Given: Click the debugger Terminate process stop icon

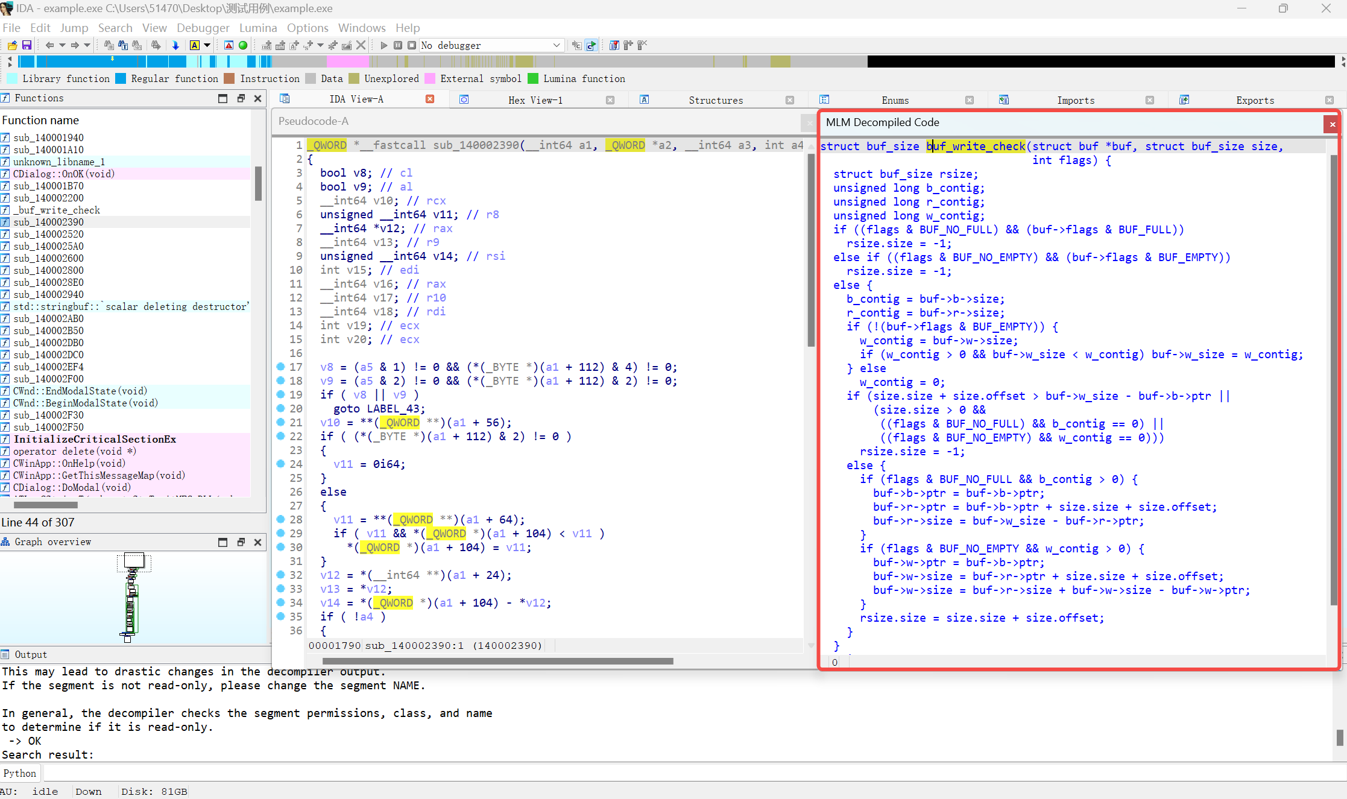Looking at the screenshot, I should tap(412, 45).
